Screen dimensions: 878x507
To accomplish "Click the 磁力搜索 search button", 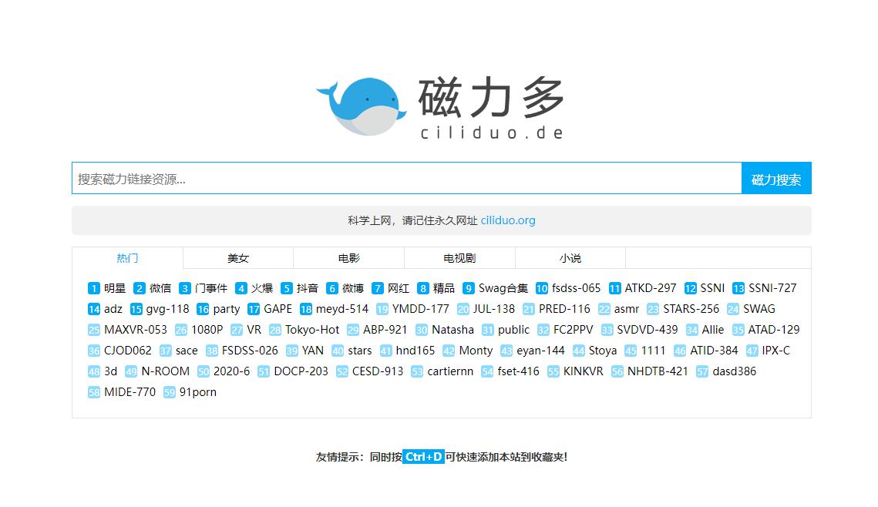I will tap(775, 178).
